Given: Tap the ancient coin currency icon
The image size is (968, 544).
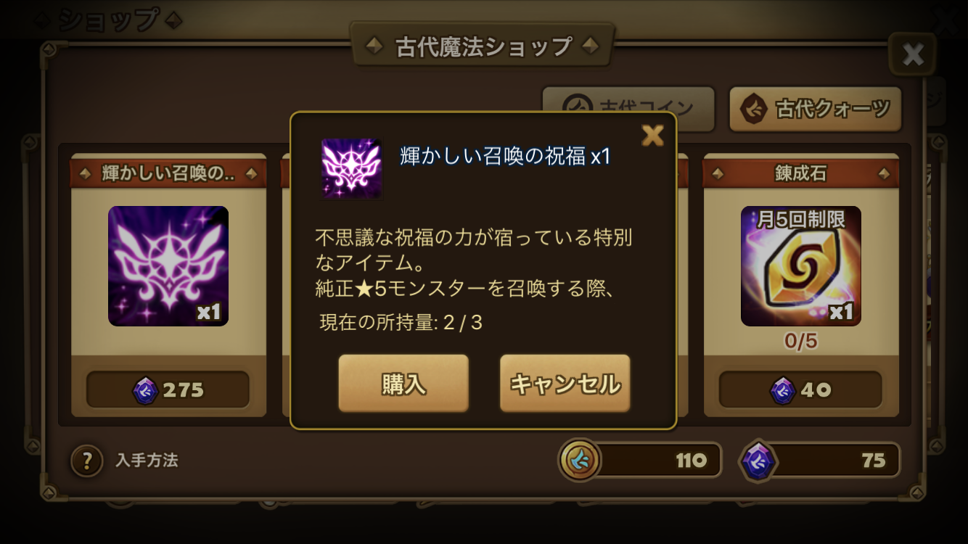Looking at the screenshot, I should pos(580,460).
